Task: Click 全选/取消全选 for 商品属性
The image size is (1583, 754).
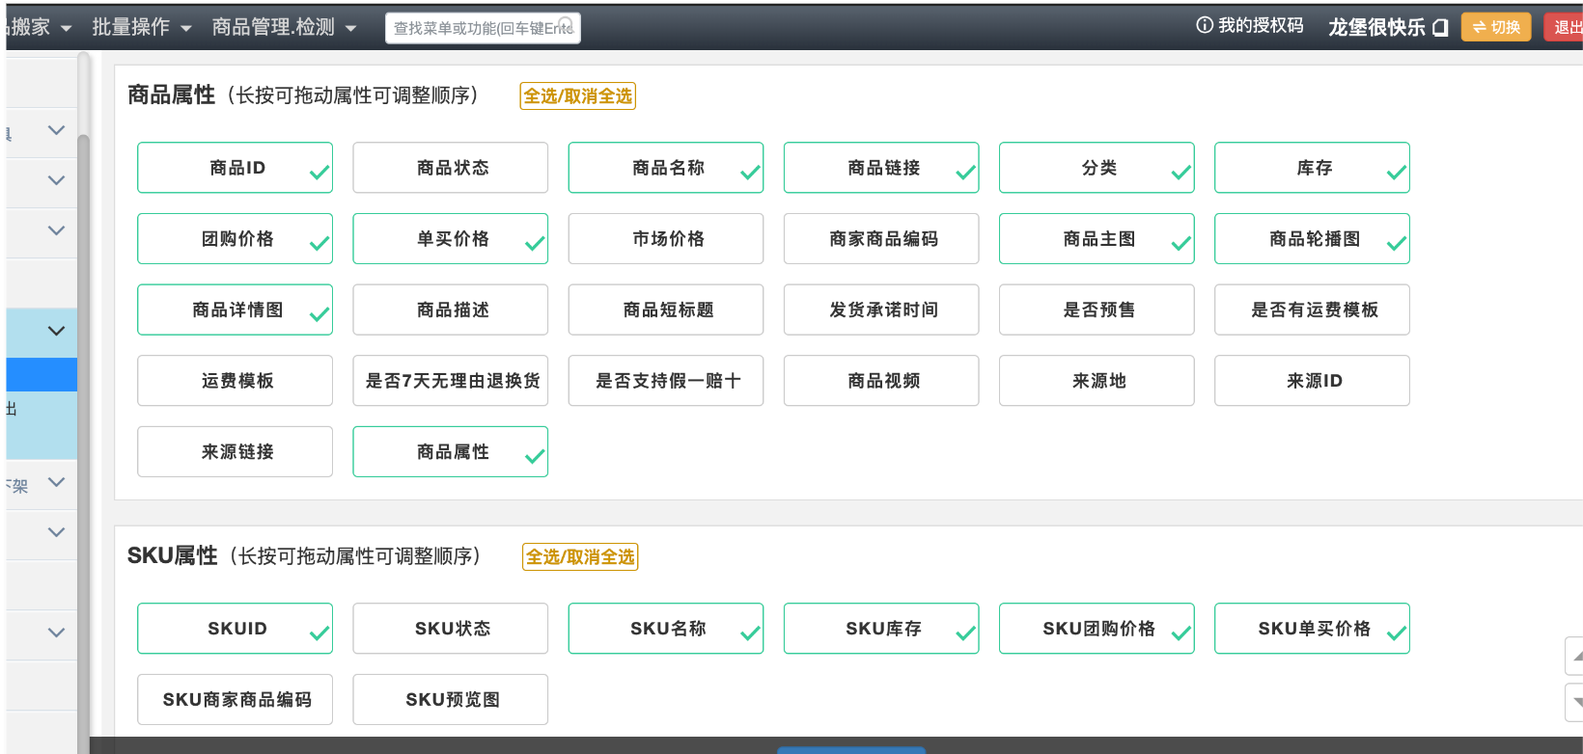Action: coord(577,96)
